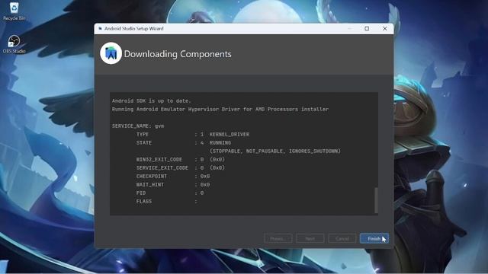Screen dimensions: 488x274
Task: Click the 'FLAGS' row
Action: click(166, 201)
